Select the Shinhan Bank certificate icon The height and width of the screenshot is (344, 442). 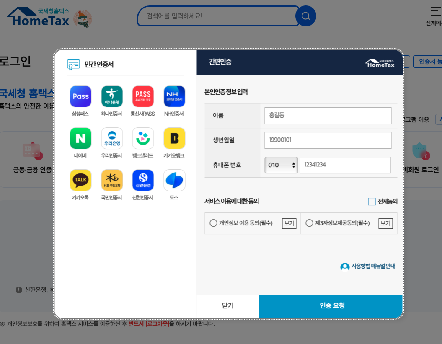pos(143,180)
